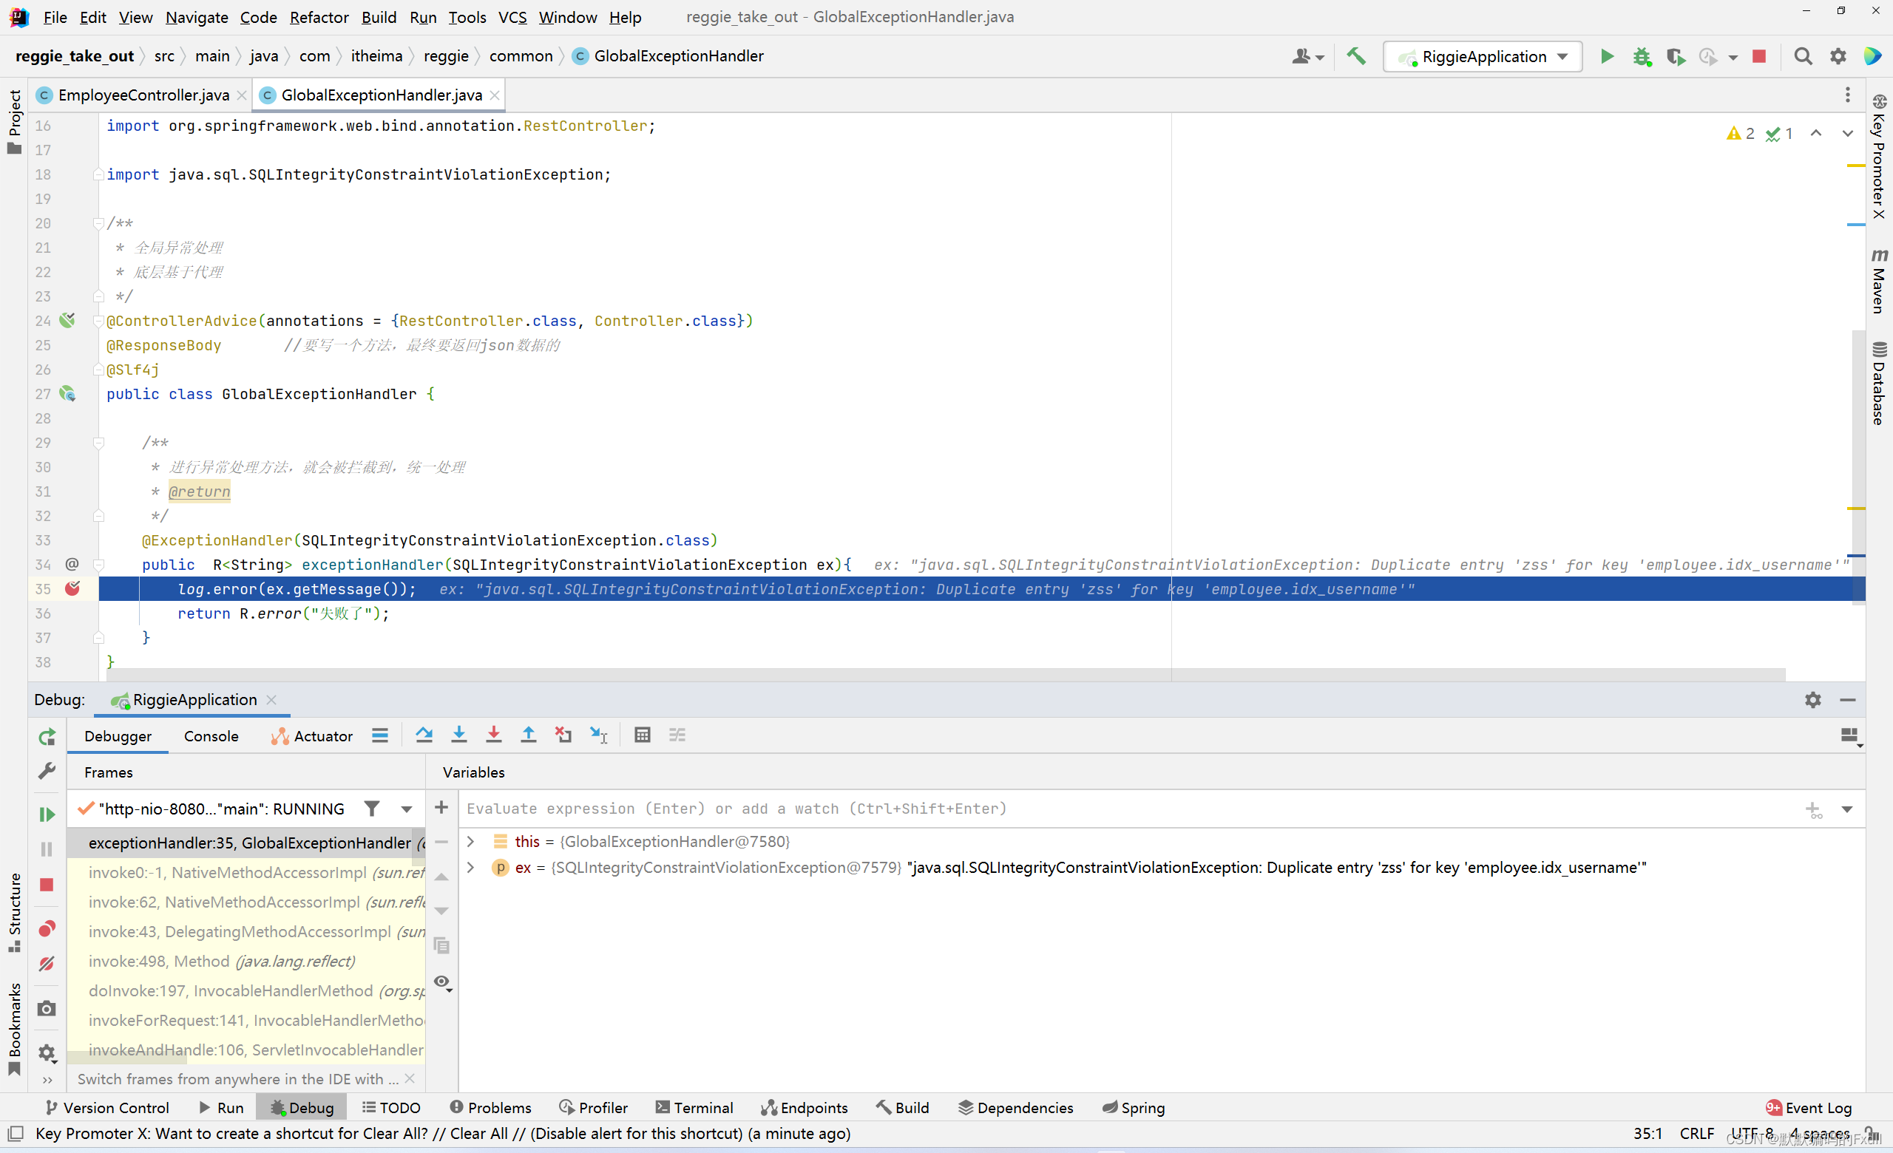This screenshot has height=1153, width=1893.
Task: Toggle Mute Breakpoints in debug sidebar
Action: point(47,963)
